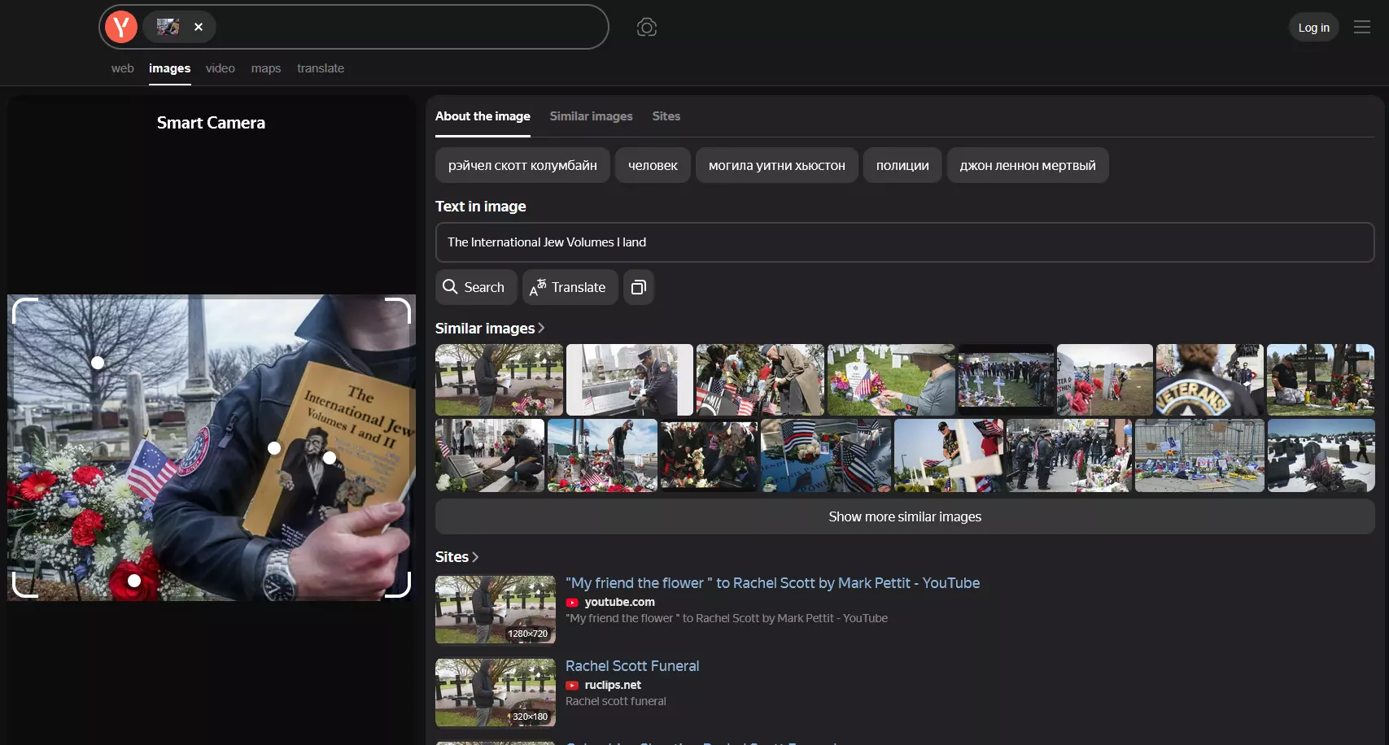Click the джон леннон мертвый tag
Screen dimensions: 1389x745
click(x=1028, y=165)
